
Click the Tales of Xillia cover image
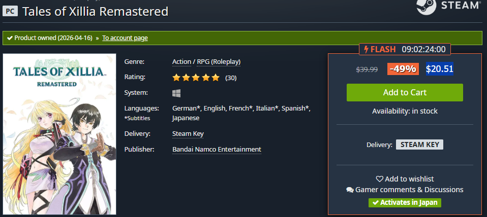point(59,134)
